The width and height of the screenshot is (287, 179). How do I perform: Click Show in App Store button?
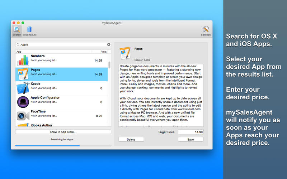point(63,132)
